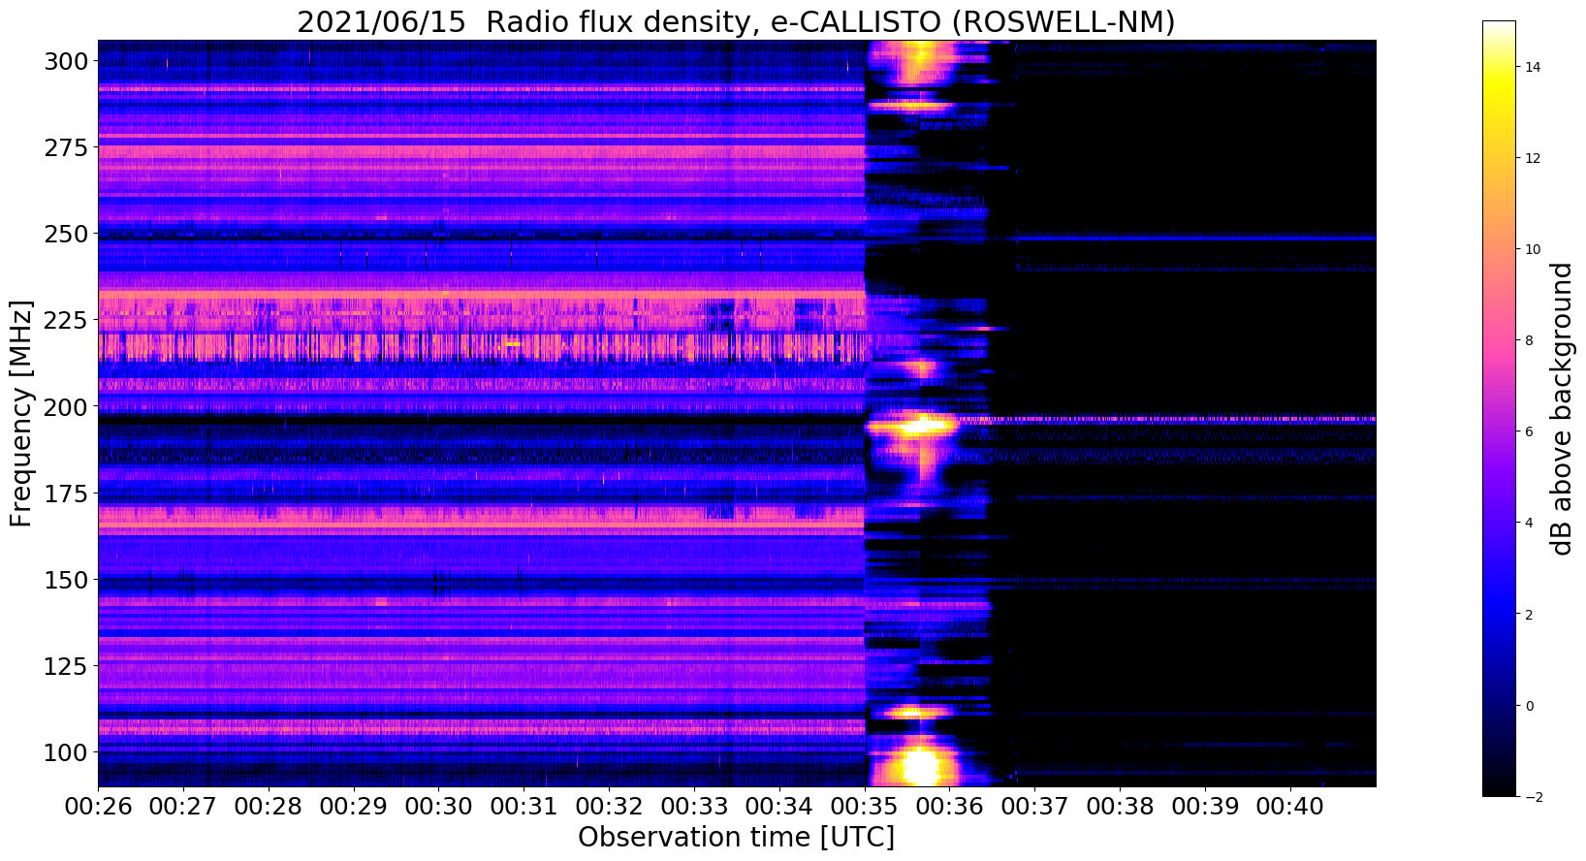
Task: Click the 00:35 time tick label
Action: pyautogui.click(x=865, y=807)
